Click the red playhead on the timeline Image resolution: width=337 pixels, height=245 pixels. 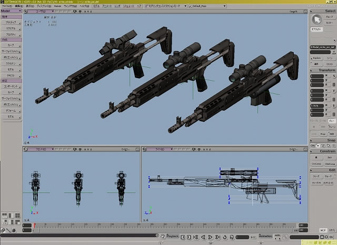pyautogui.click(x=35, y=226)
